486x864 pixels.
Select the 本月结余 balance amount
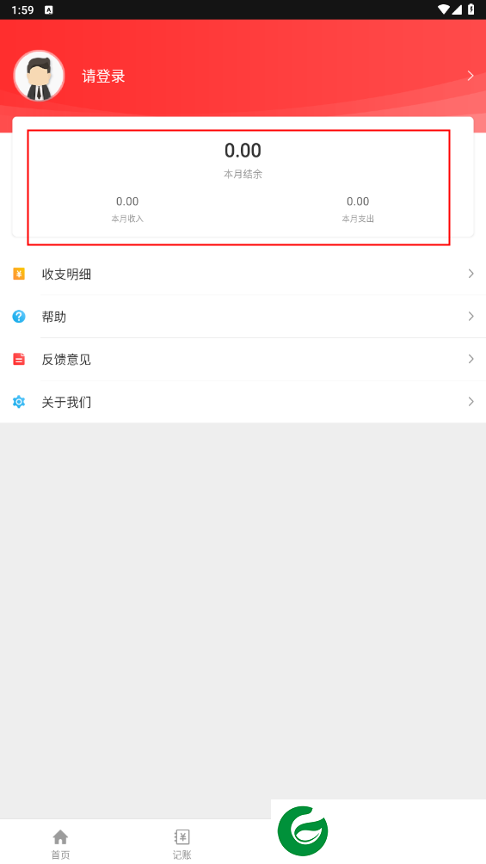point(243,151)
